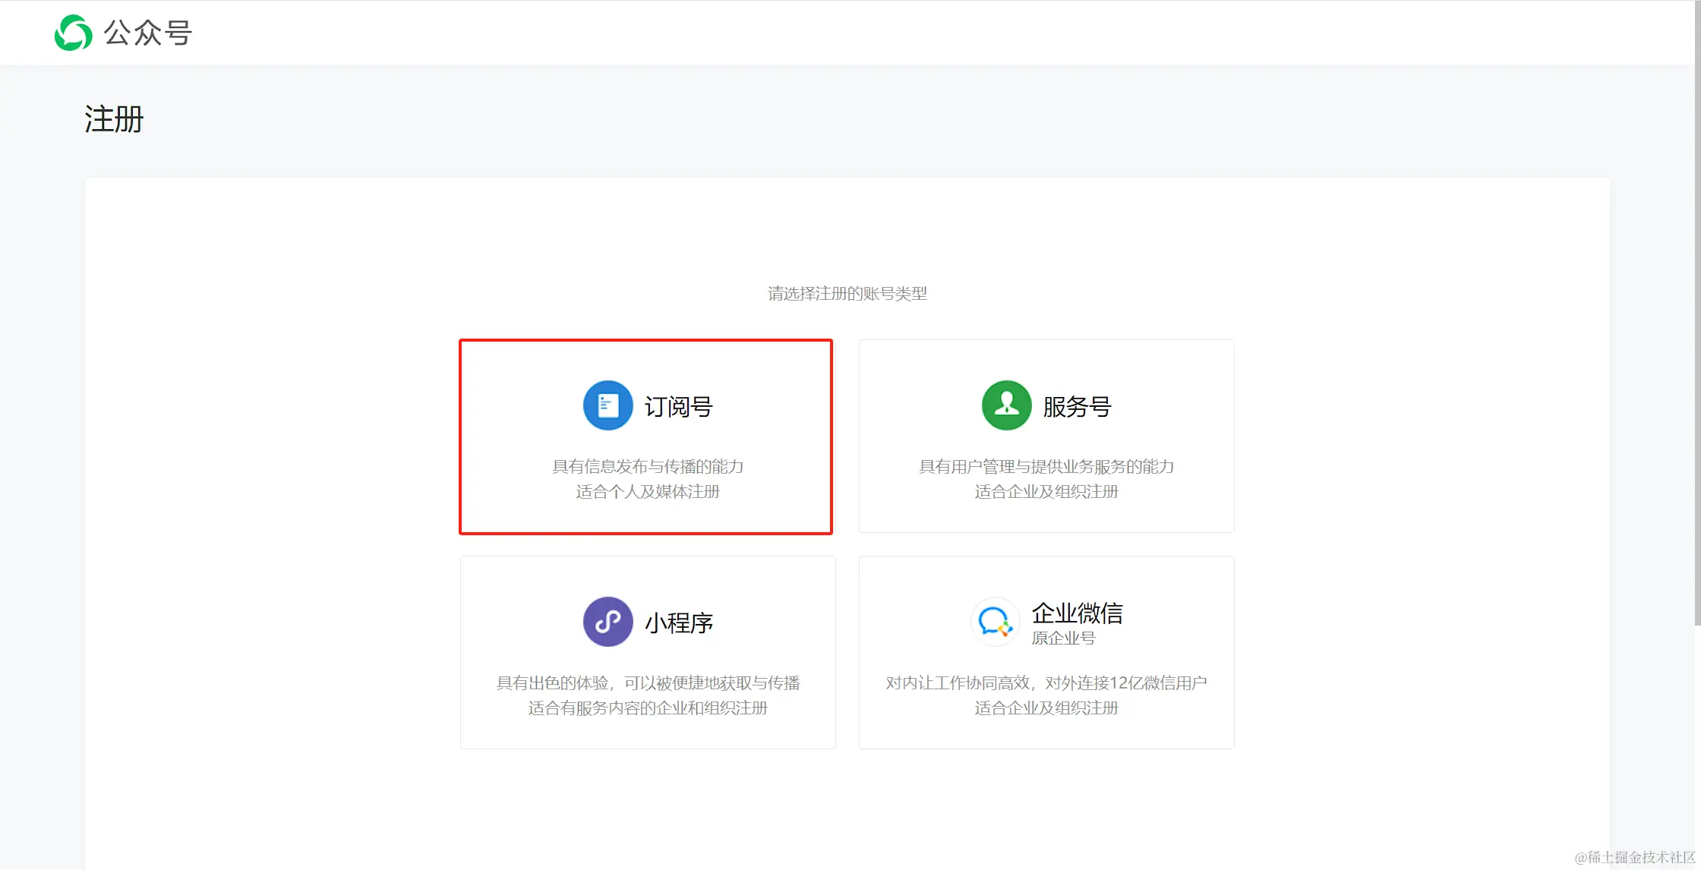Click description 具有用户管理与提供业务服务的能力
1701x870 pixels.
point(1046,466)
